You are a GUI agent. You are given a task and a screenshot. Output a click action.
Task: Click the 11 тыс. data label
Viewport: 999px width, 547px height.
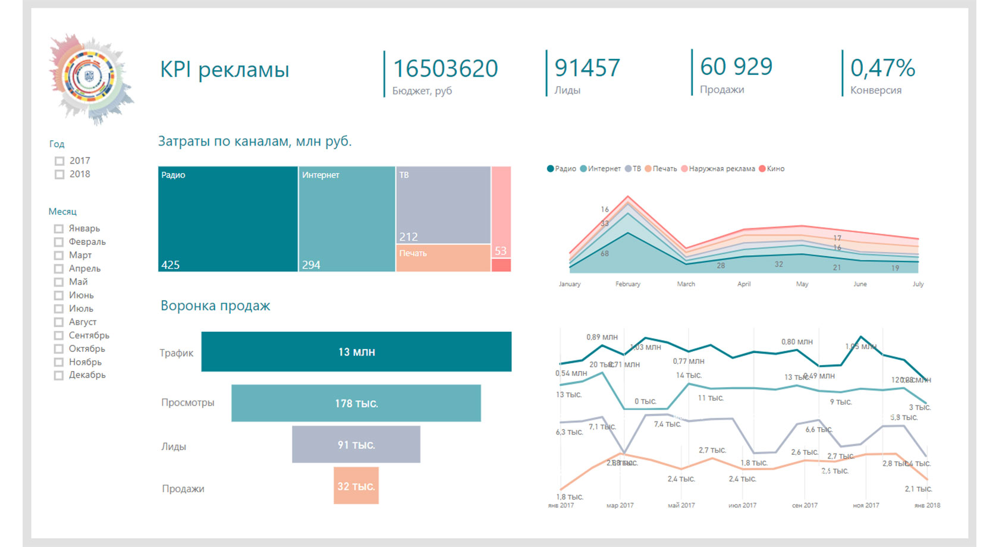point(711,398)
